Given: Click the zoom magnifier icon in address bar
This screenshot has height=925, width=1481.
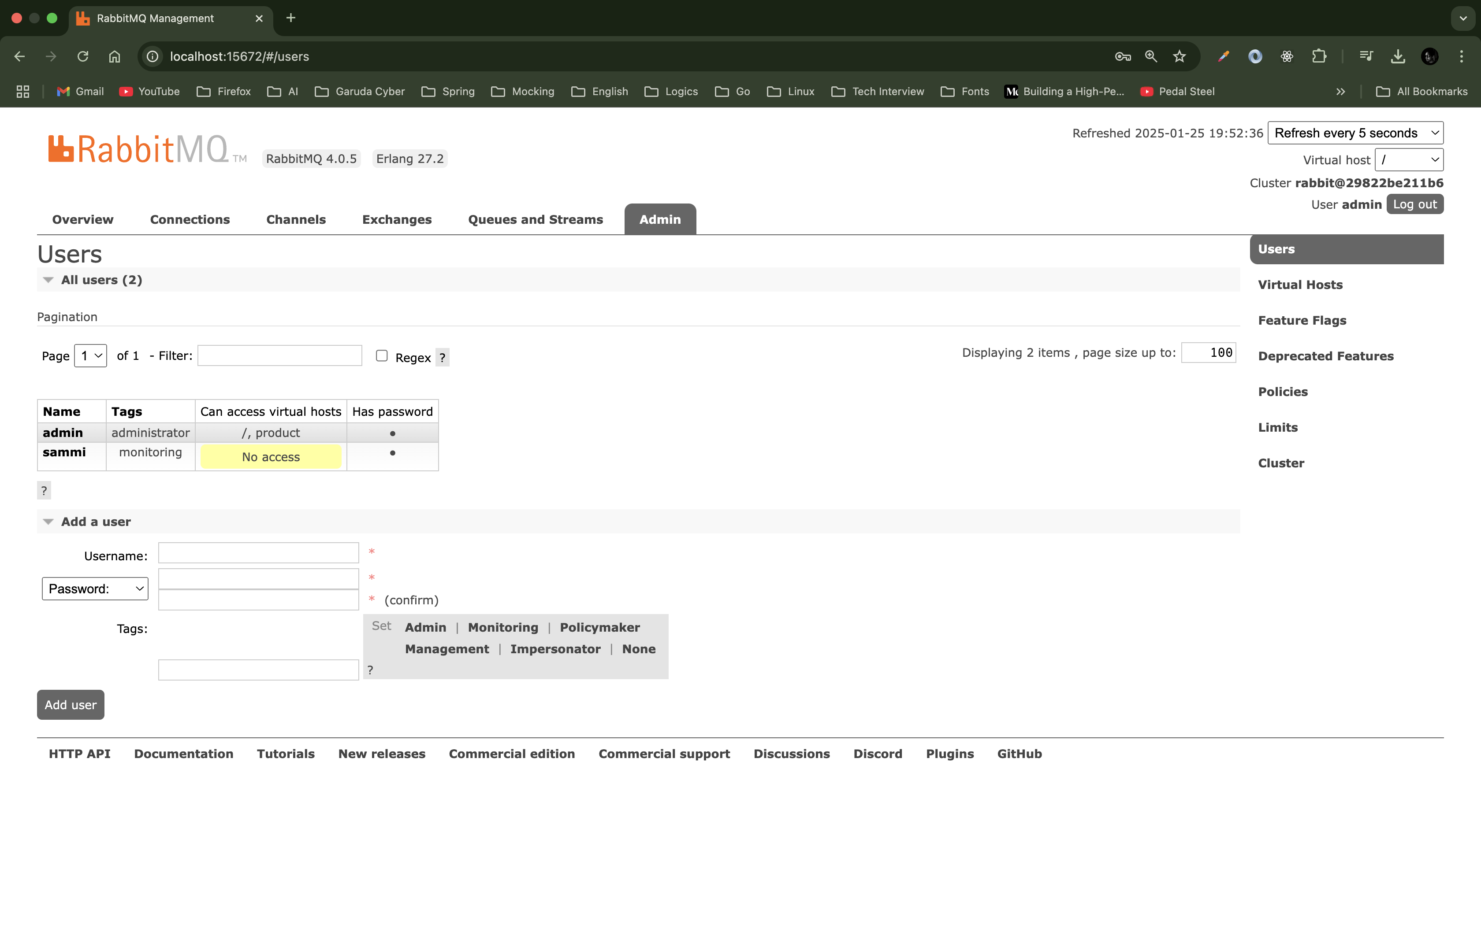Looking at the screenshot, I should pos(1151,56).
